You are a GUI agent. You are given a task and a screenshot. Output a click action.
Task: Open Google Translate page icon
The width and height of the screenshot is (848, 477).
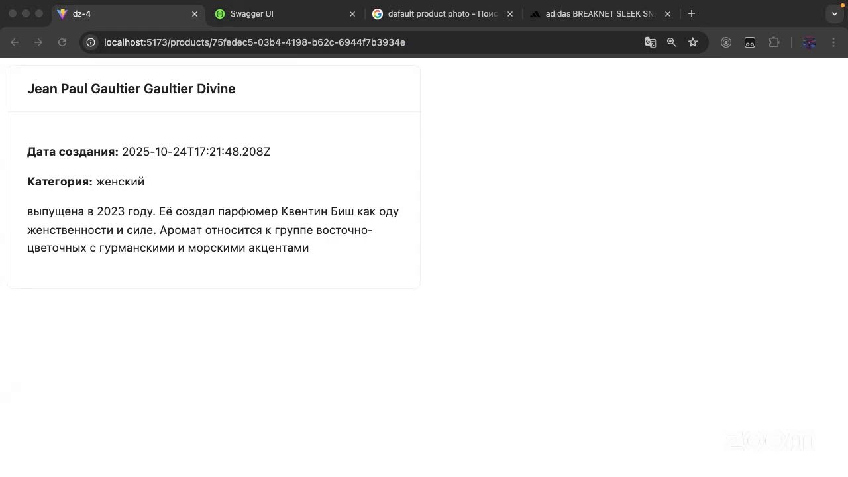651,42
